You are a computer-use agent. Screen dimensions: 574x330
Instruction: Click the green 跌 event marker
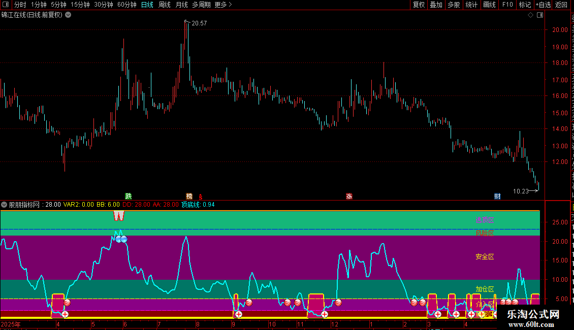(128, 196)
